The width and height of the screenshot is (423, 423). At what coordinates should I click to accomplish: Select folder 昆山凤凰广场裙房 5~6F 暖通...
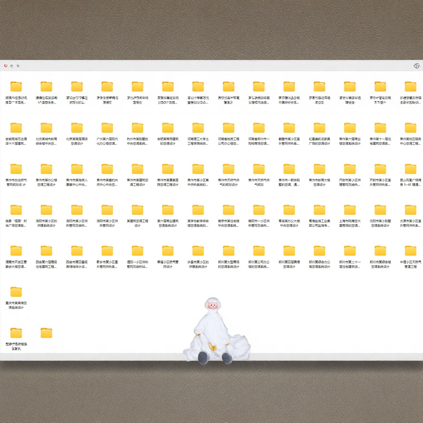click(411, 169)
